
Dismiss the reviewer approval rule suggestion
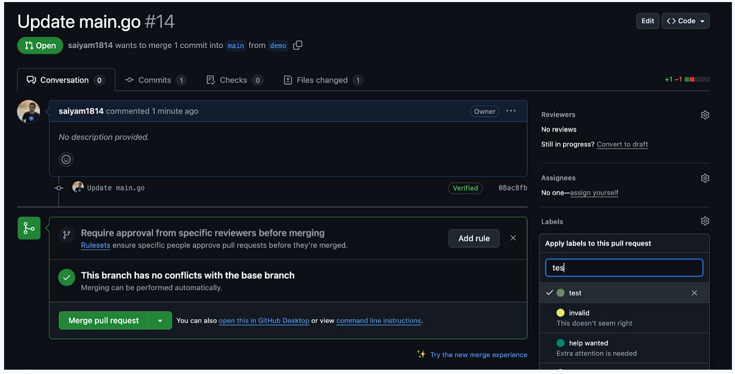coord(513,238)
